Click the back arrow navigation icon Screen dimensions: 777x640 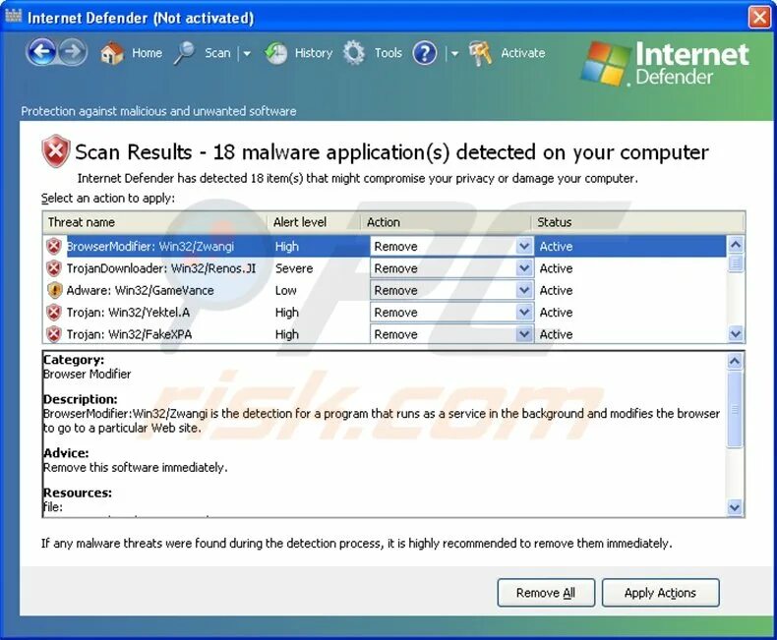pyautogui.click(x=41, y=51)
